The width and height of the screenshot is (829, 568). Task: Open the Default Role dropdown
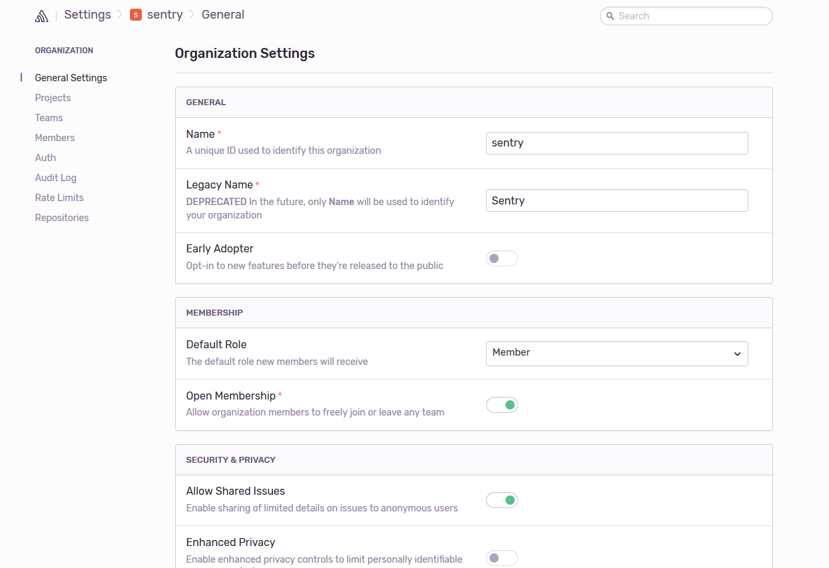tap(617, 354)
